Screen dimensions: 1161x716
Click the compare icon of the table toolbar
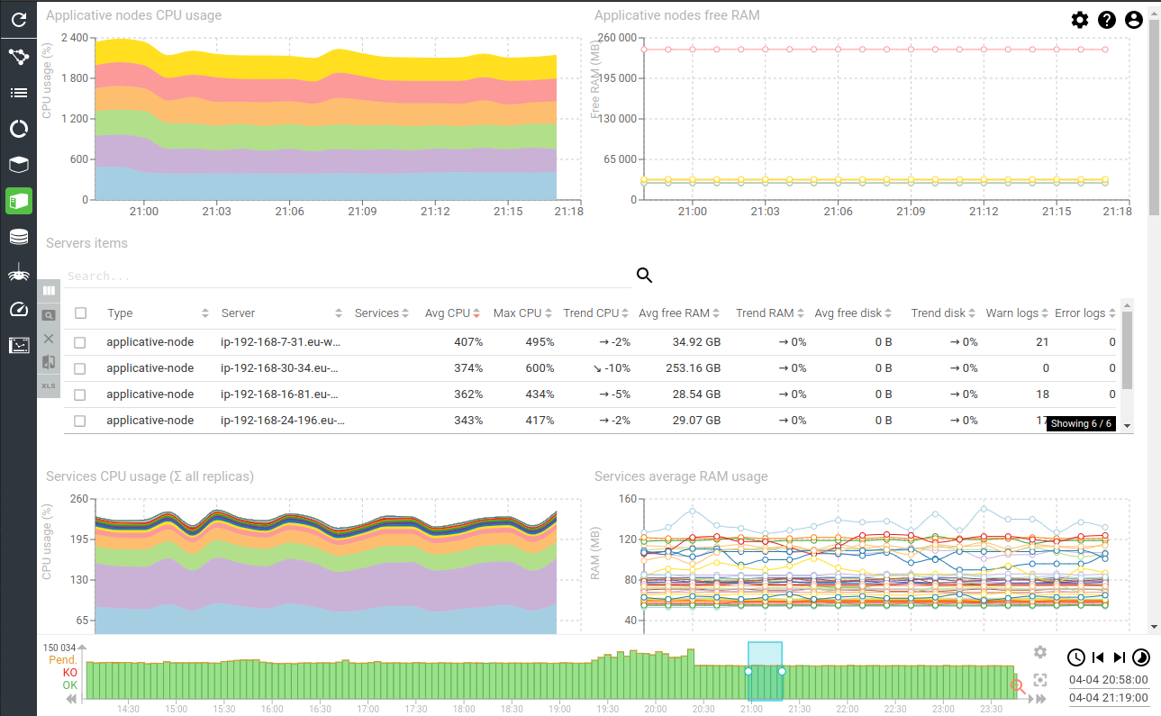tap(49, 362)
